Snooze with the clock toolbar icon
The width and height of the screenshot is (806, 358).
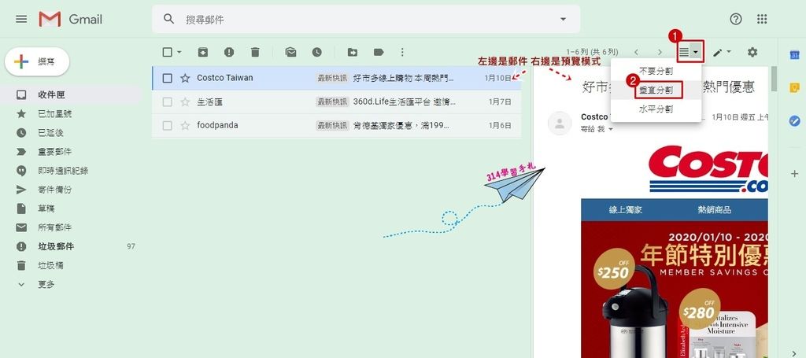click(x=316, y=52)
